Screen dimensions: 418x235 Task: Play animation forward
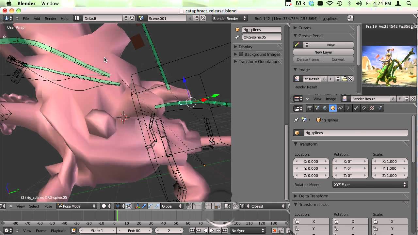pyautogui.click(x=211, y=230)
